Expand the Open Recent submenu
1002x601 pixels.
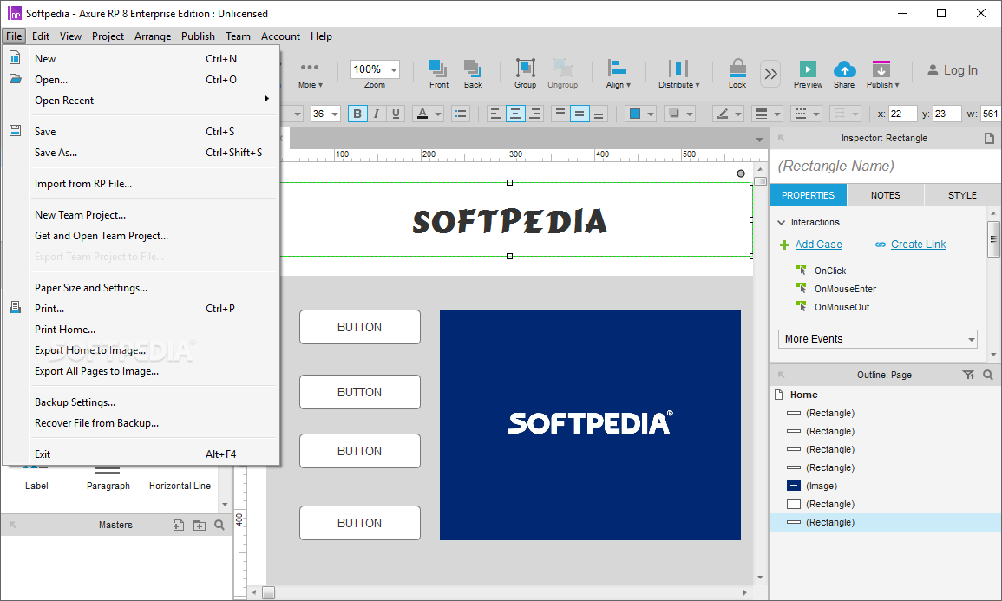pyautogui.click(x=154, y=101)
